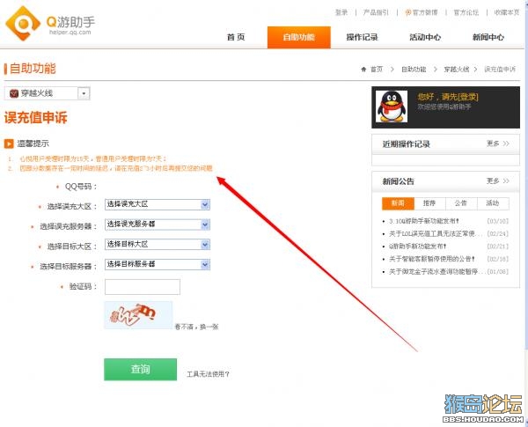The image size is (528, 427).
Task: Click the 自助功能 breadcrumb link
Action: point(414,70)
